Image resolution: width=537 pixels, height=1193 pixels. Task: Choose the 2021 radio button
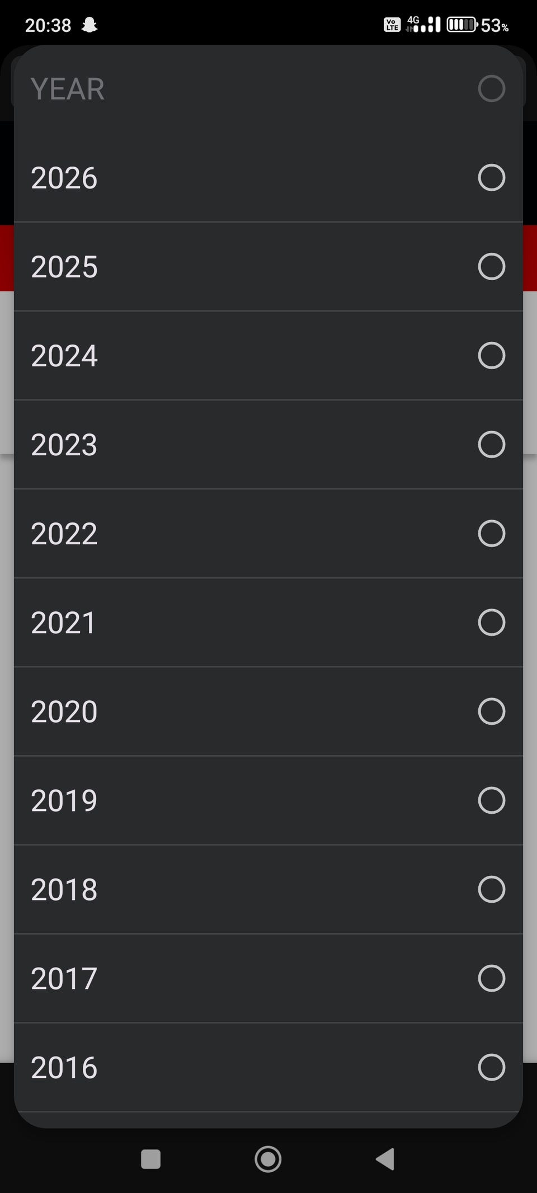(x=492, y=623)
